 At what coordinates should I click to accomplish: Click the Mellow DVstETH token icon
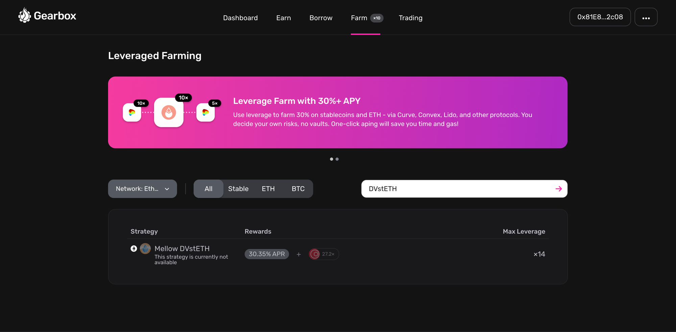pyautogui.click(x=145, y=248)
